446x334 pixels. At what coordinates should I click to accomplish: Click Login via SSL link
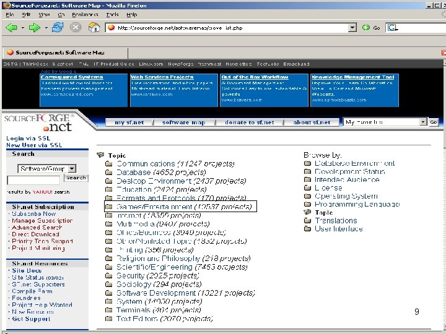click(28, 139)
